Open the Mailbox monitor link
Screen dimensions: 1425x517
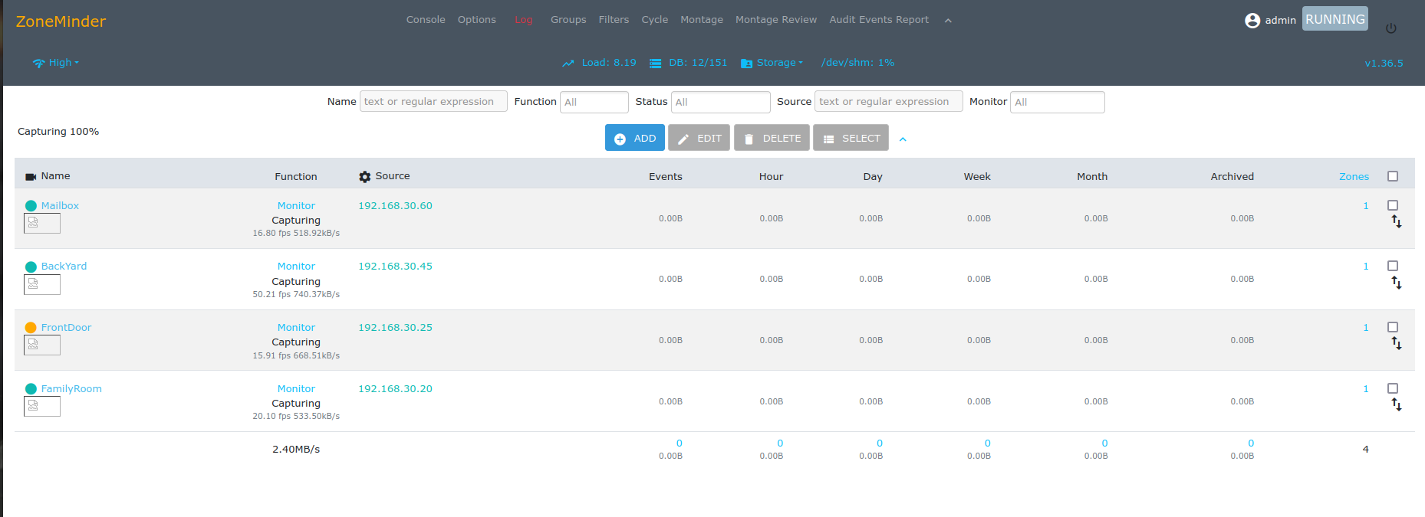click(x=60, y=206)
